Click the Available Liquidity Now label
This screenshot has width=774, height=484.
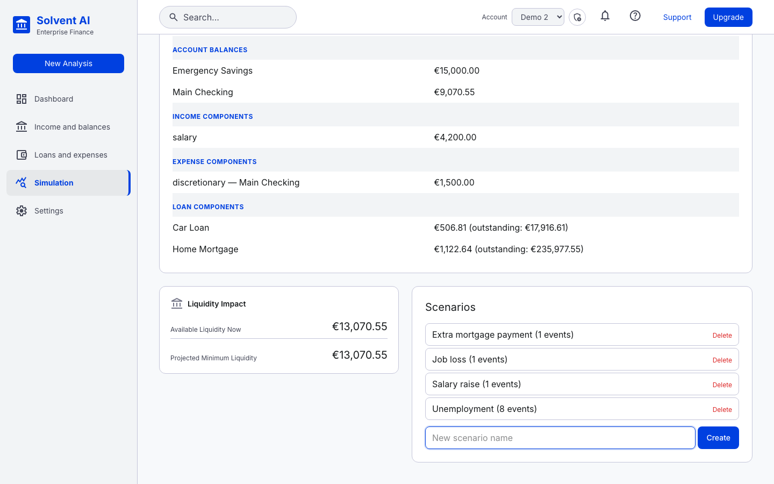pyautogui.click(x=205, y=330)
